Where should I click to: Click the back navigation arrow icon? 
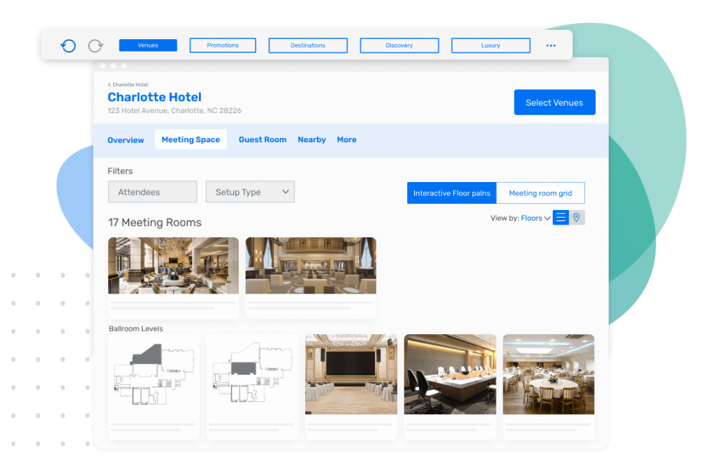coord(68,45)
